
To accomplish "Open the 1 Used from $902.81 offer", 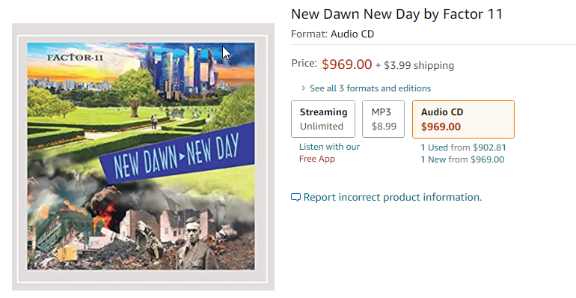I will 463,148.
